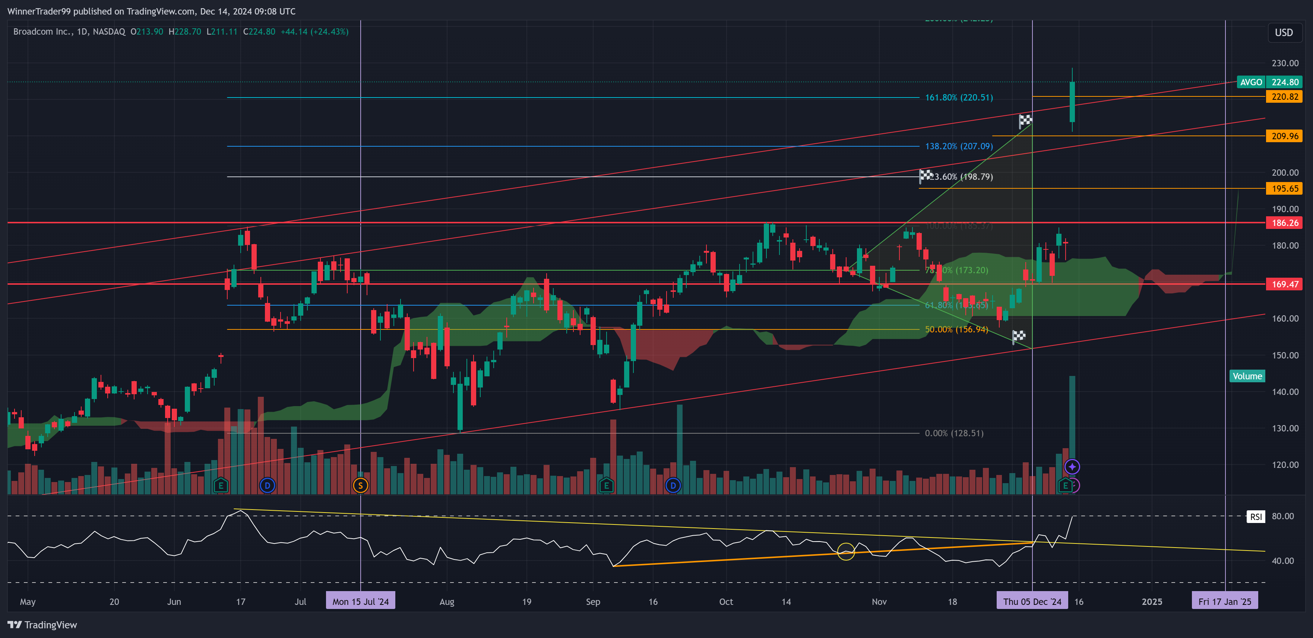This screenshot has height=638, width=1313.
Task: Click the 138.20% (207.09) Fibonacci label
Action: point(959,146)
